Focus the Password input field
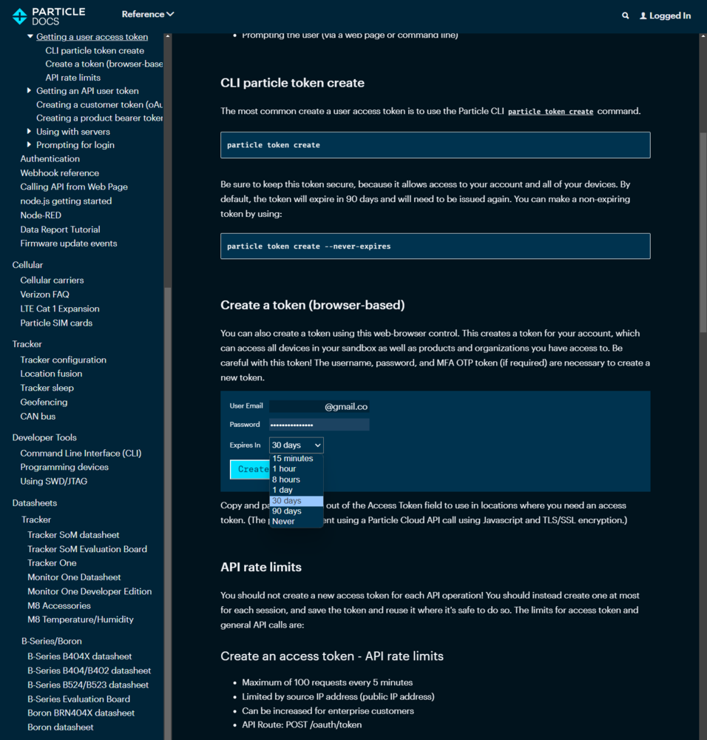 click(319, 425)
